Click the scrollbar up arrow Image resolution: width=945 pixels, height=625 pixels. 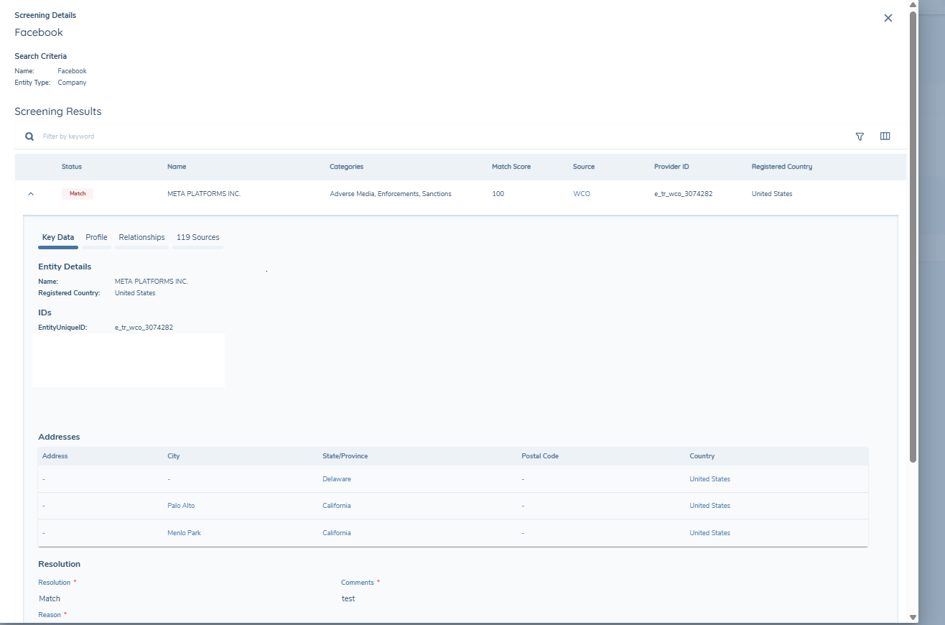[913, 5]
